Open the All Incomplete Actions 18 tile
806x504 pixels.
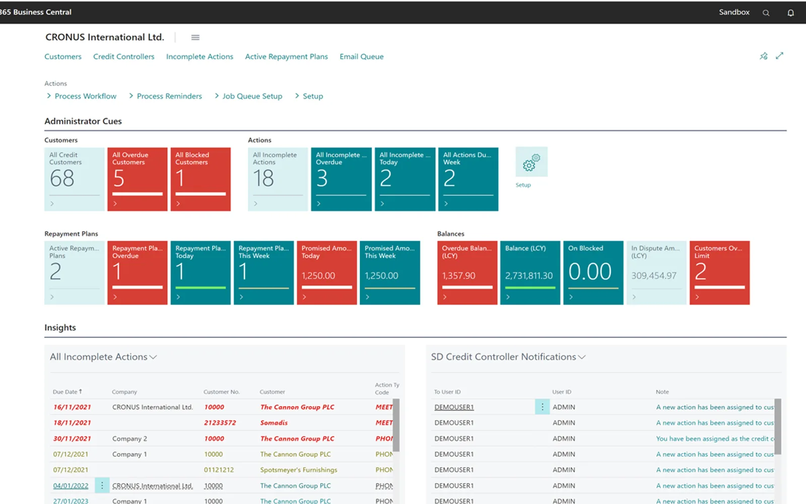(278, 179)
